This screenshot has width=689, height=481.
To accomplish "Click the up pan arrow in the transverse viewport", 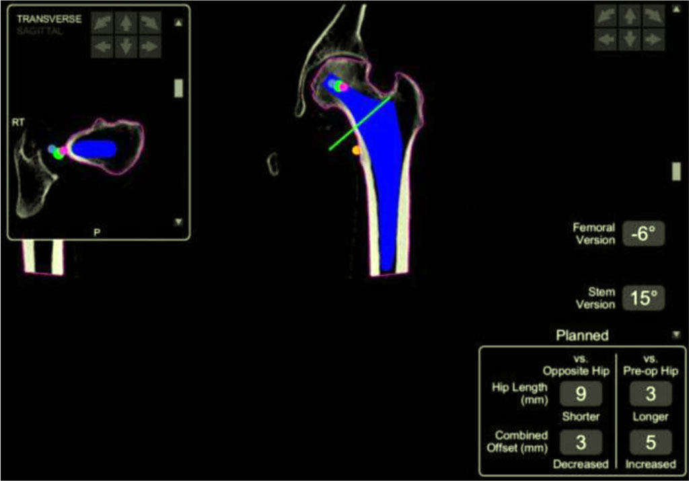I will (126, 22).
